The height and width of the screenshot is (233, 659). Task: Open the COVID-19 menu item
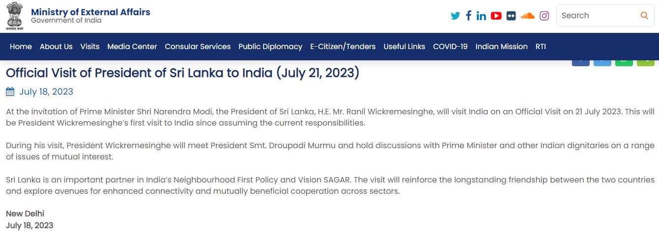450,47
